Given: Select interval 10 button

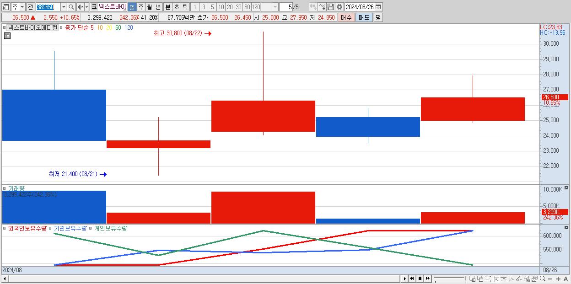Looking at the screenshot, I should (221, 7).
